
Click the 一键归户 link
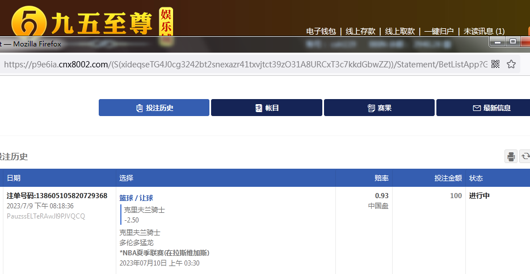(439, 31)
